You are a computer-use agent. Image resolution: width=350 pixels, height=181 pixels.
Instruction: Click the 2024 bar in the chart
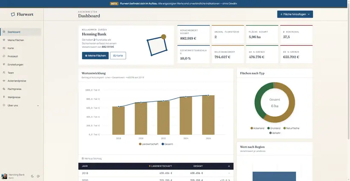tap(186, 116)
